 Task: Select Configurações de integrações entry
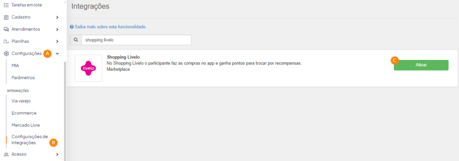tap(30, 140)
